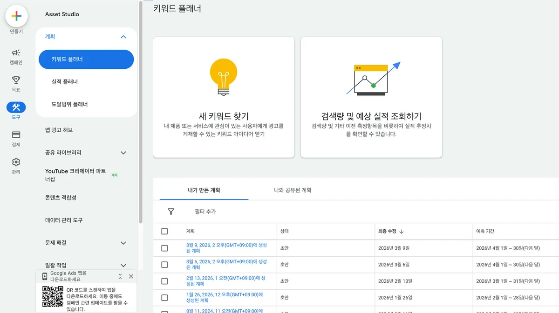
Task: Open plan created 3월 9, 2026
Action: pyautogui.click(x=226, y=248)
